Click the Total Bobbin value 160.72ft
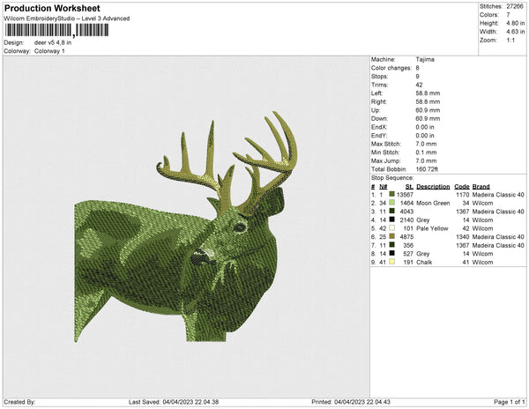This screenshot has height=409, width=529. [x=430, y=167]
